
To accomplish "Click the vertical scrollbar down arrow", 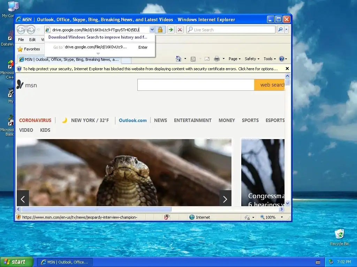I will [x=287, y=203].
